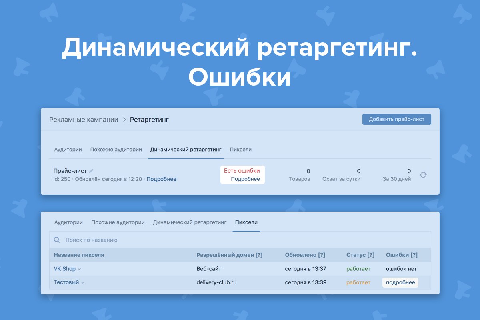
Task: Click the chevron arrow between breadcrumb items
Action: [124, 120]
